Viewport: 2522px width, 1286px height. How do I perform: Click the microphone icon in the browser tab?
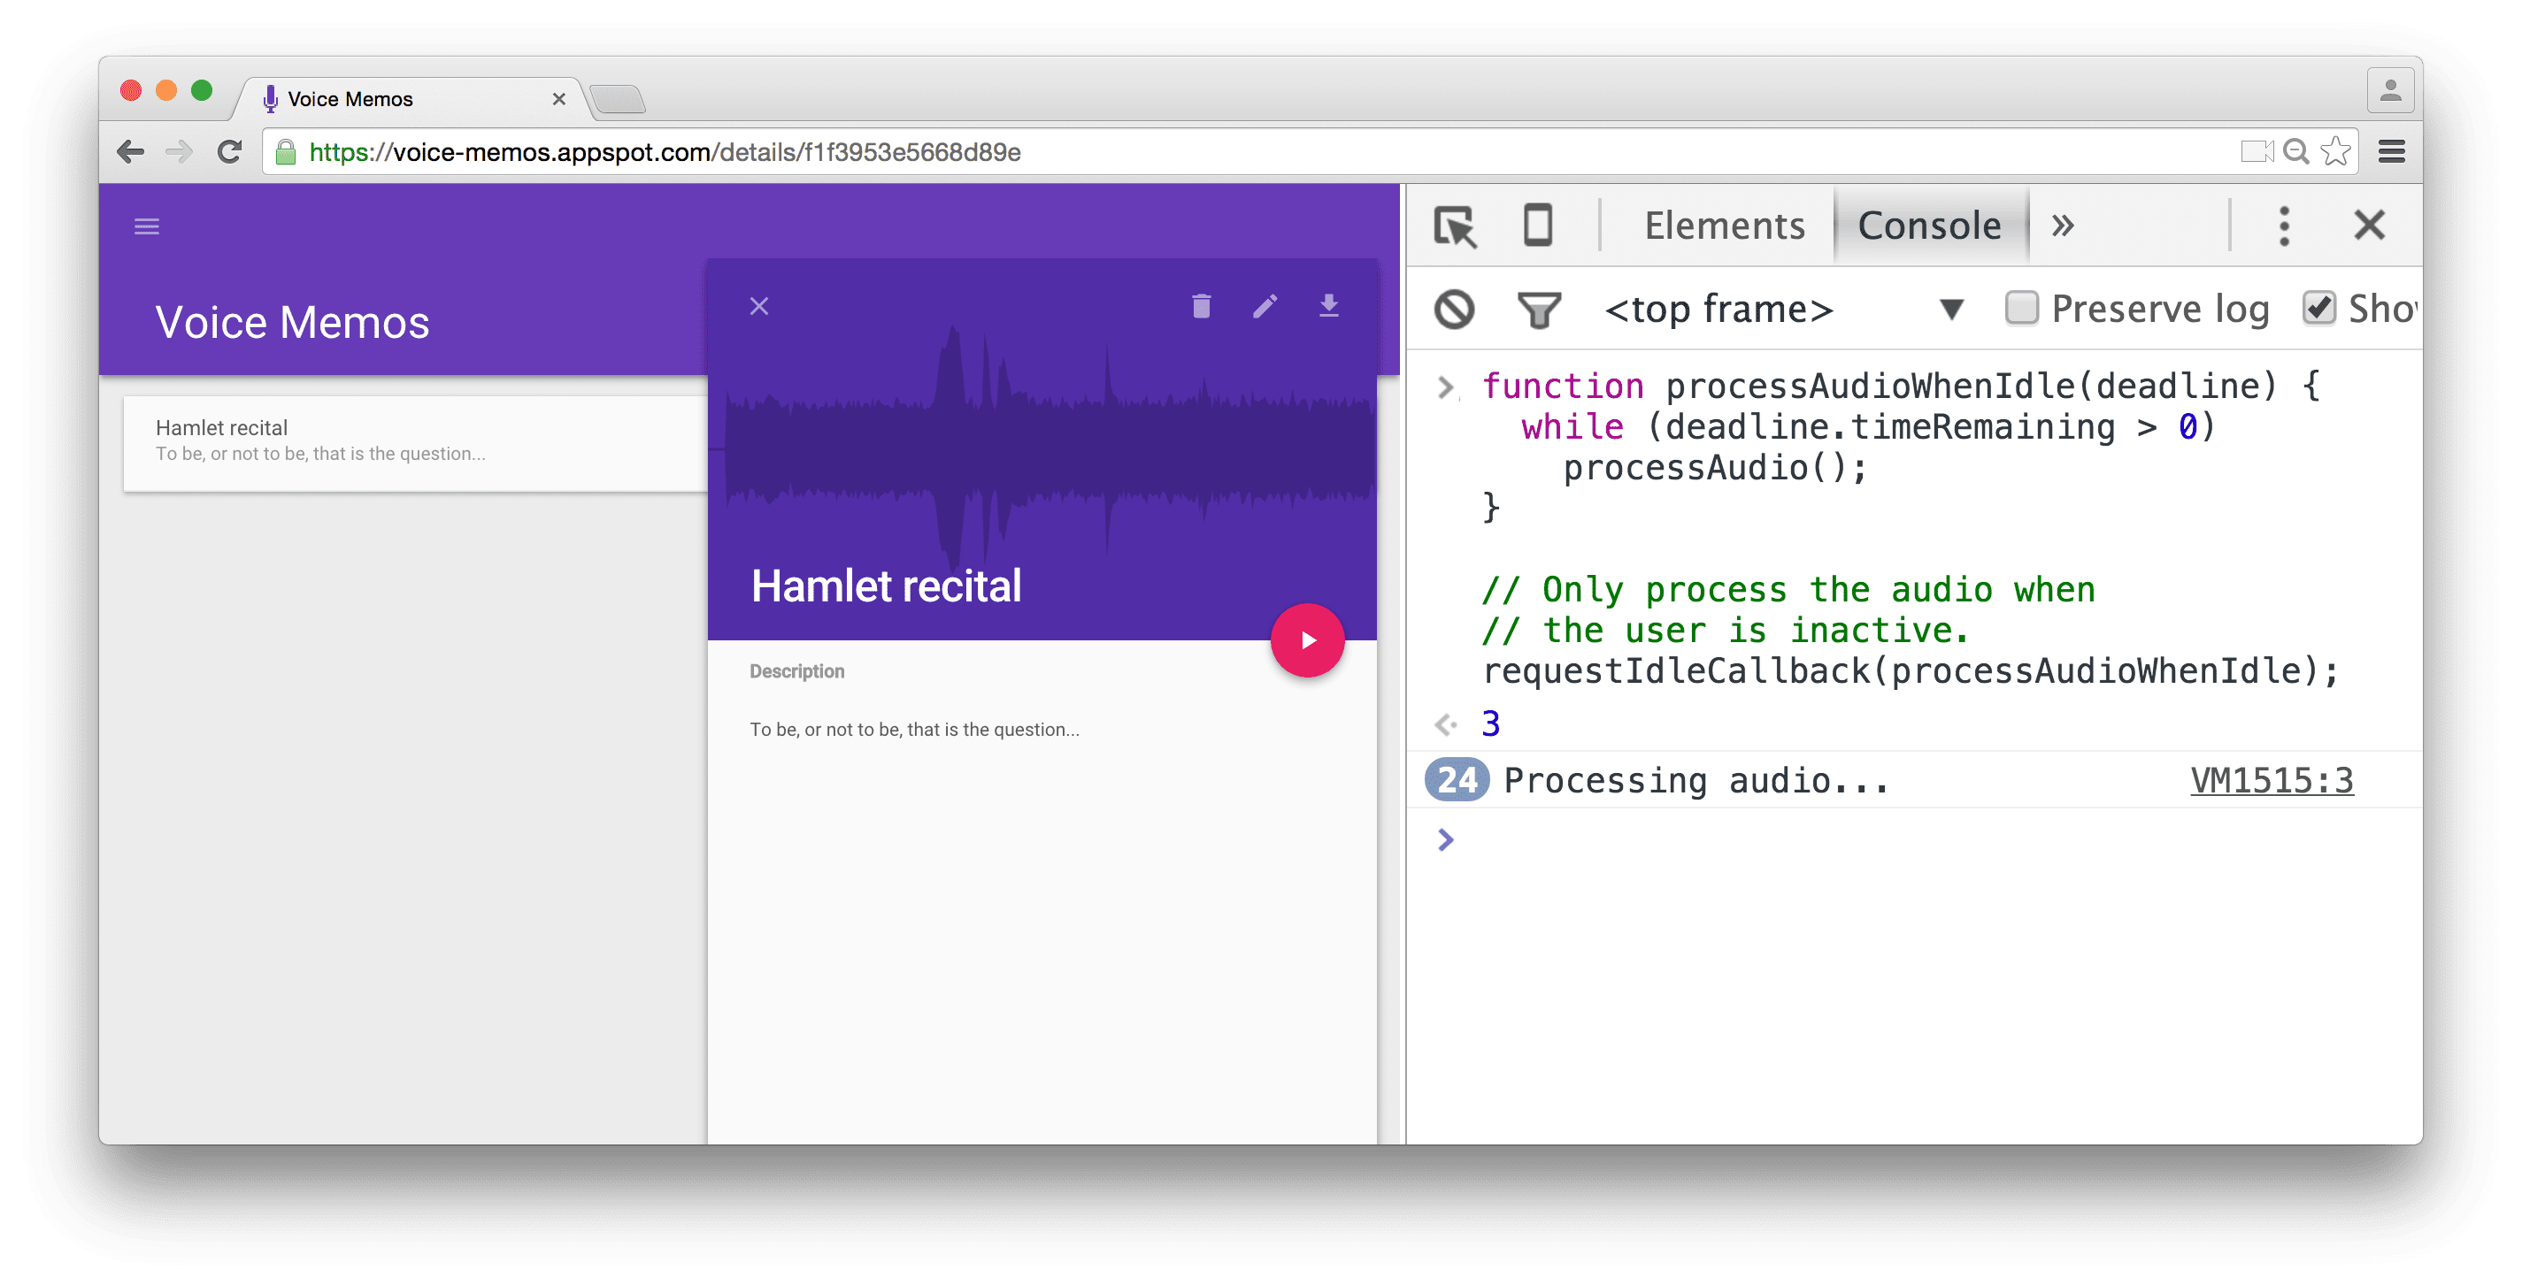267,98
